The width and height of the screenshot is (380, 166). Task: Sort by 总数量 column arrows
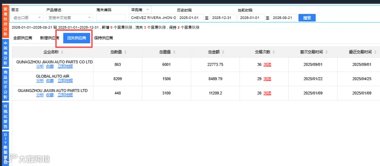pyautogui.click(x=125, y=52)
